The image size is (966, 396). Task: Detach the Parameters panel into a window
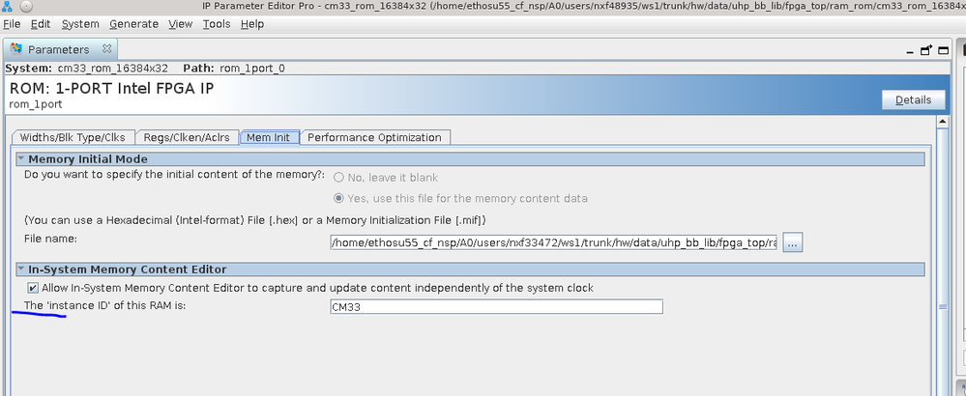(926, 50)
